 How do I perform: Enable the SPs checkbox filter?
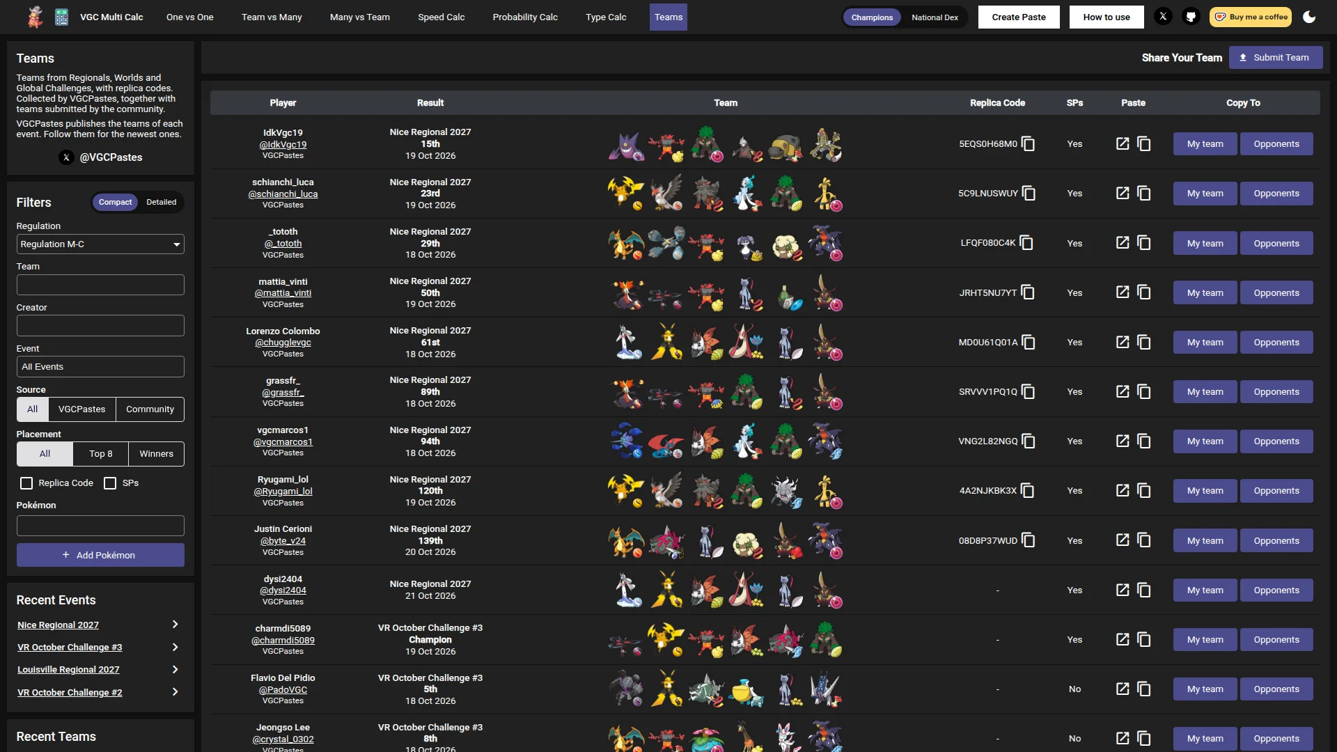point(110,483)
